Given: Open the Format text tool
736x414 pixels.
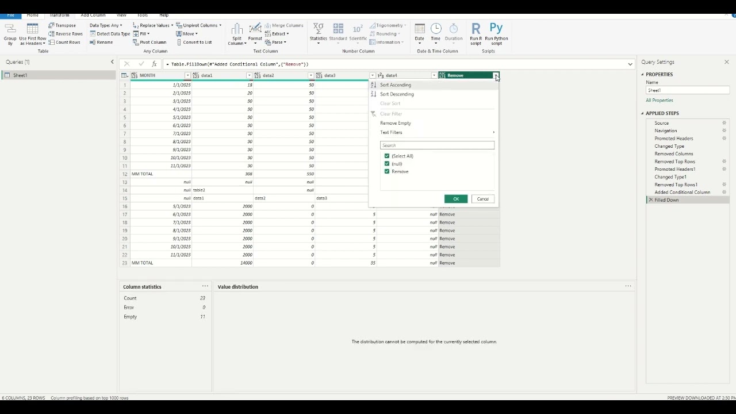Looking at the screenshot, I should point(255,34).
